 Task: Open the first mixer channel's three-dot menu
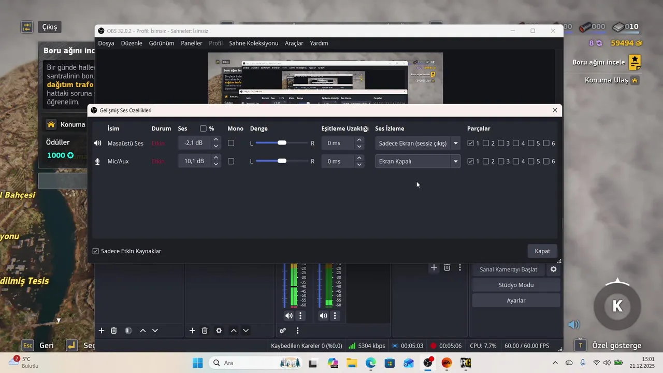300,315
